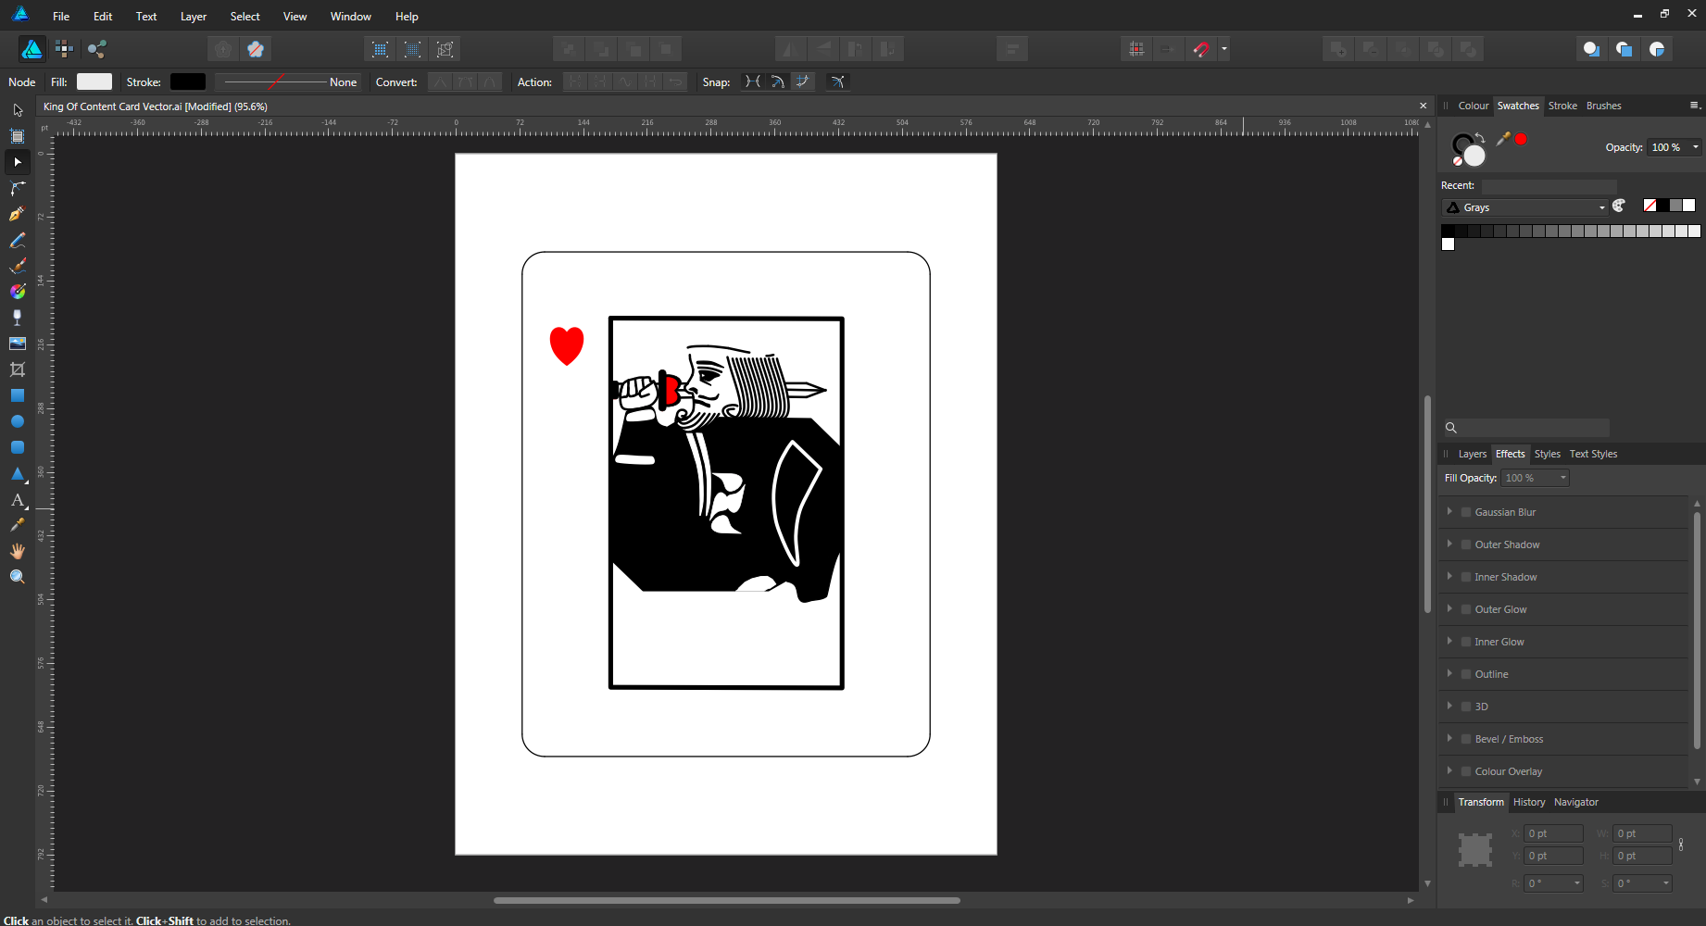Select the Rounded Rectangle tool

(x=18, y=447)
